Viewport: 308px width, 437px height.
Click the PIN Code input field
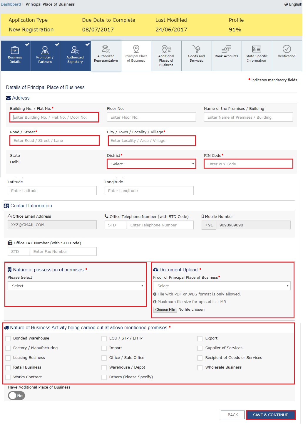(x=248, y=164)
